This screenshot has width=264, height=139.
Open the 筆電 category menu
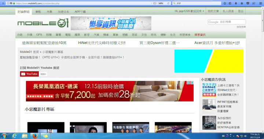click(x=58, y=35)
